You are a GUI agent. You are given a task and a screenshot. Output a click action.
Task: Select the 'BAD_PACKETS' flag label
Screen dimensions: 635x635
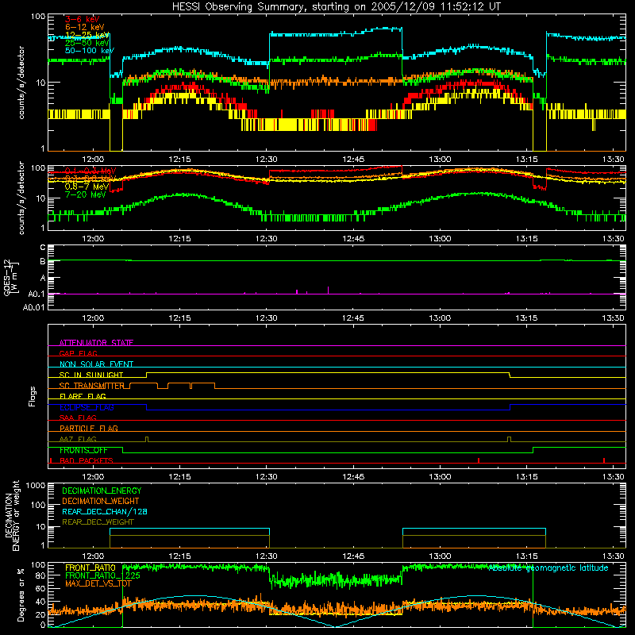(87, 460)
